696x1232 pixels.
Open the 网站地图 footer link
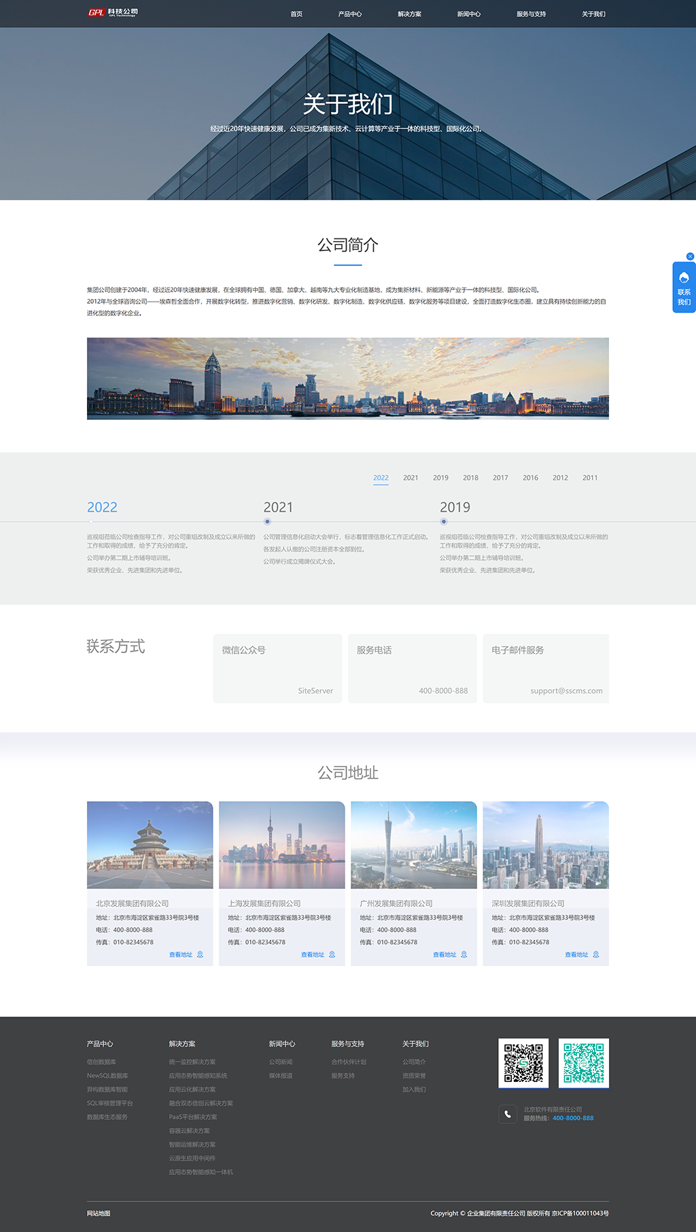pyautogui.click(x=99, y=1214)
